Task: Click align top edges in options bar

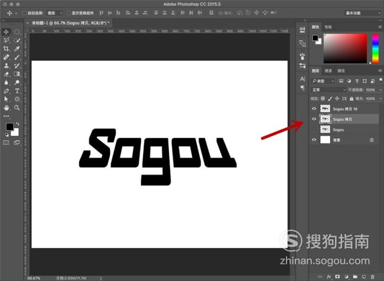Action: coord(102,13)
